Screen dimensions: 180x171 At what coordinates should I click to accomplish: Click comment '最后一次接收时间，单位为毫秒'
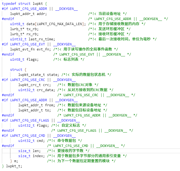pyautogui.click(x=125, y=39)
